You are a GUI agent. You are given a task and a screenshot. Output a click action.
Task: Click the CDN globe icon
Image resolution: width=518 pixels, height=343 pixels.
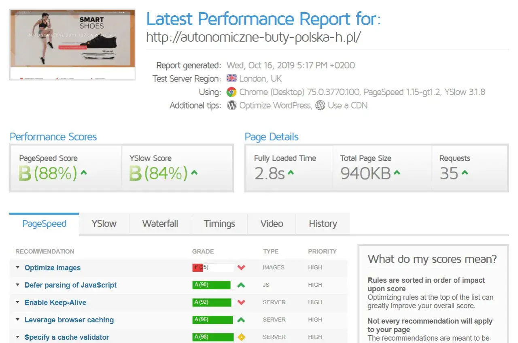point(320,106)
